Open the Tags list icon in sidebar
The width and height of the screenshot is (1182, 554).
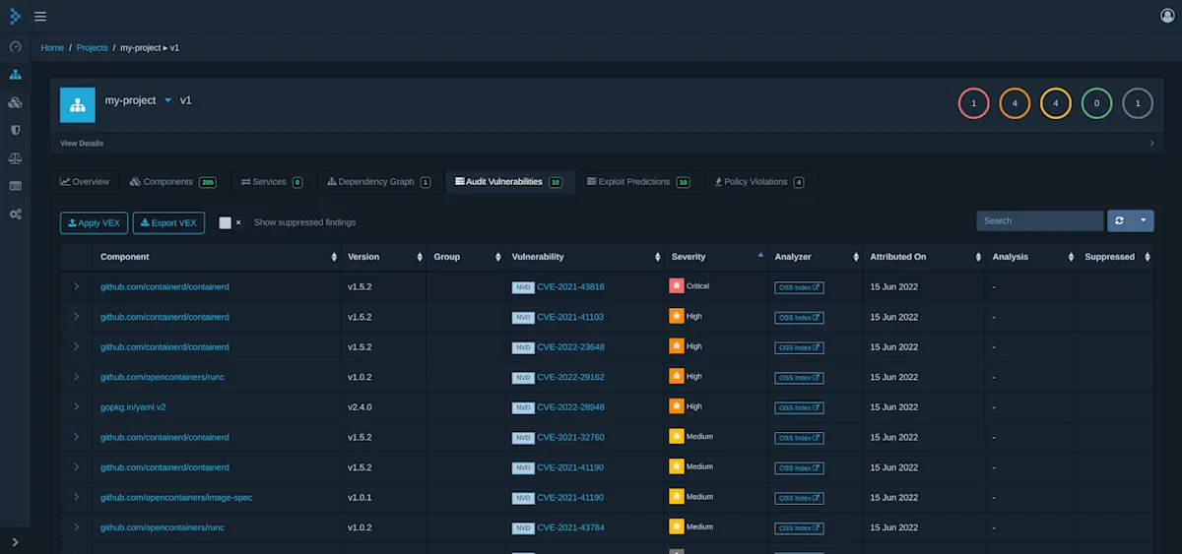coord(15,186)
